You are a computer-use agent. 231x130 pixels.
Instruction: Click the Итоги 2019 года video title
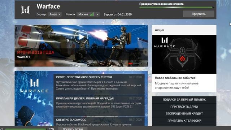coord(36,52)
